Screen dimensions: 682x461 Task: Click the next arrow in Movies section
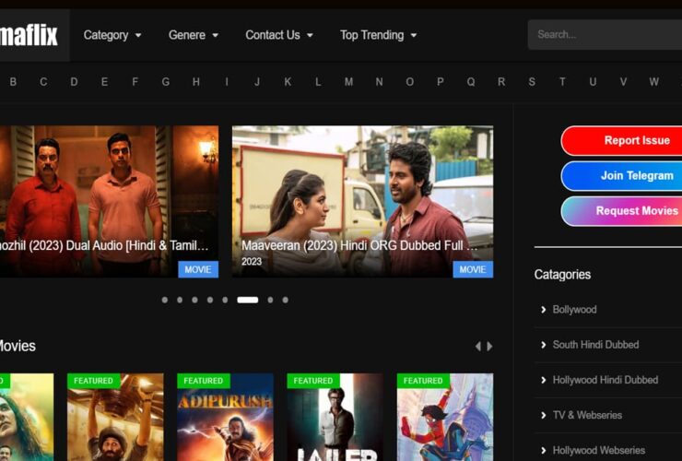pyautogui.click(x=489, y=347)
